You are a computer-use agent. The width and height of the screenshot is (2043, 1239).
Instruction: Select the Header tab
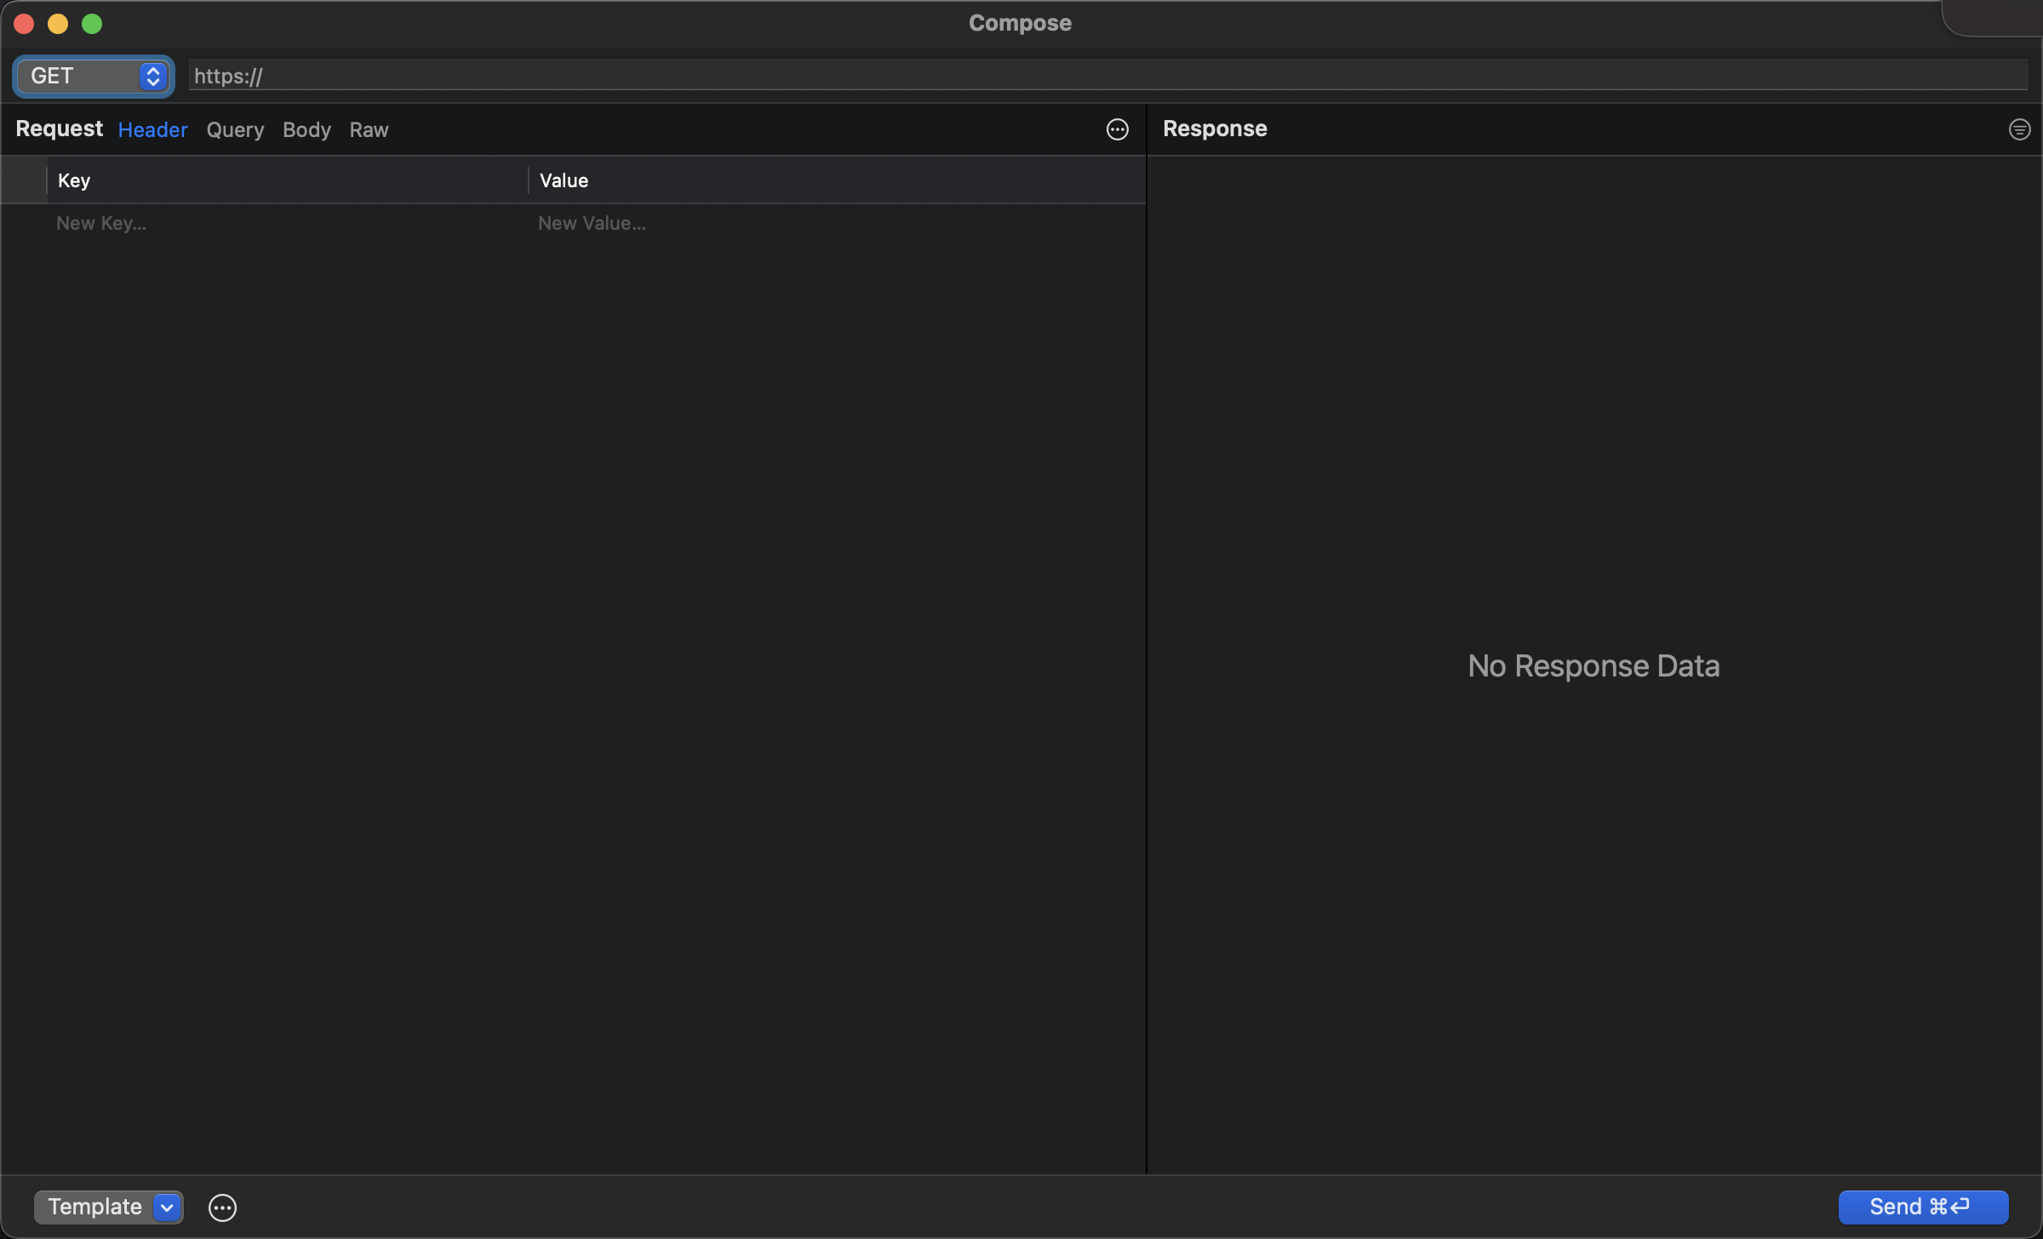coord(152,130)
